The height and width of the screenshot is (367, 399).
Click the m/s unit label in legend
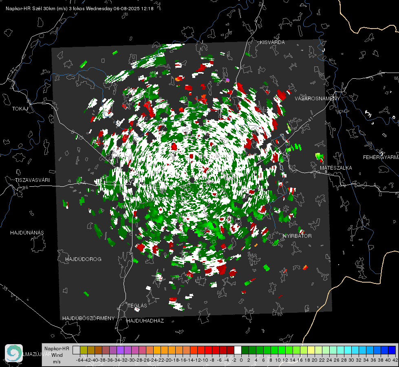tap(57, 362)
